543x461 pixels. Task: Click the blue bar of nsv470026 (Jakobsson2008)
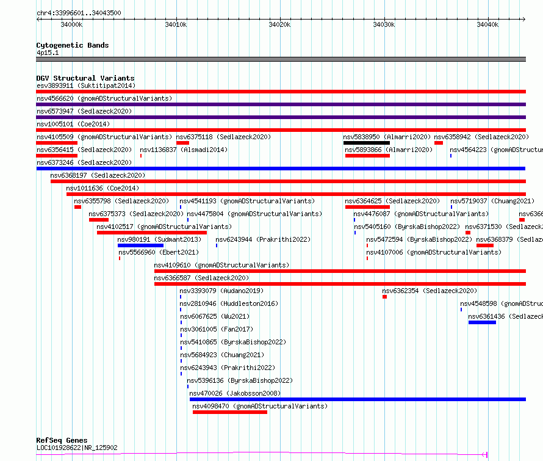click(358, 399)
